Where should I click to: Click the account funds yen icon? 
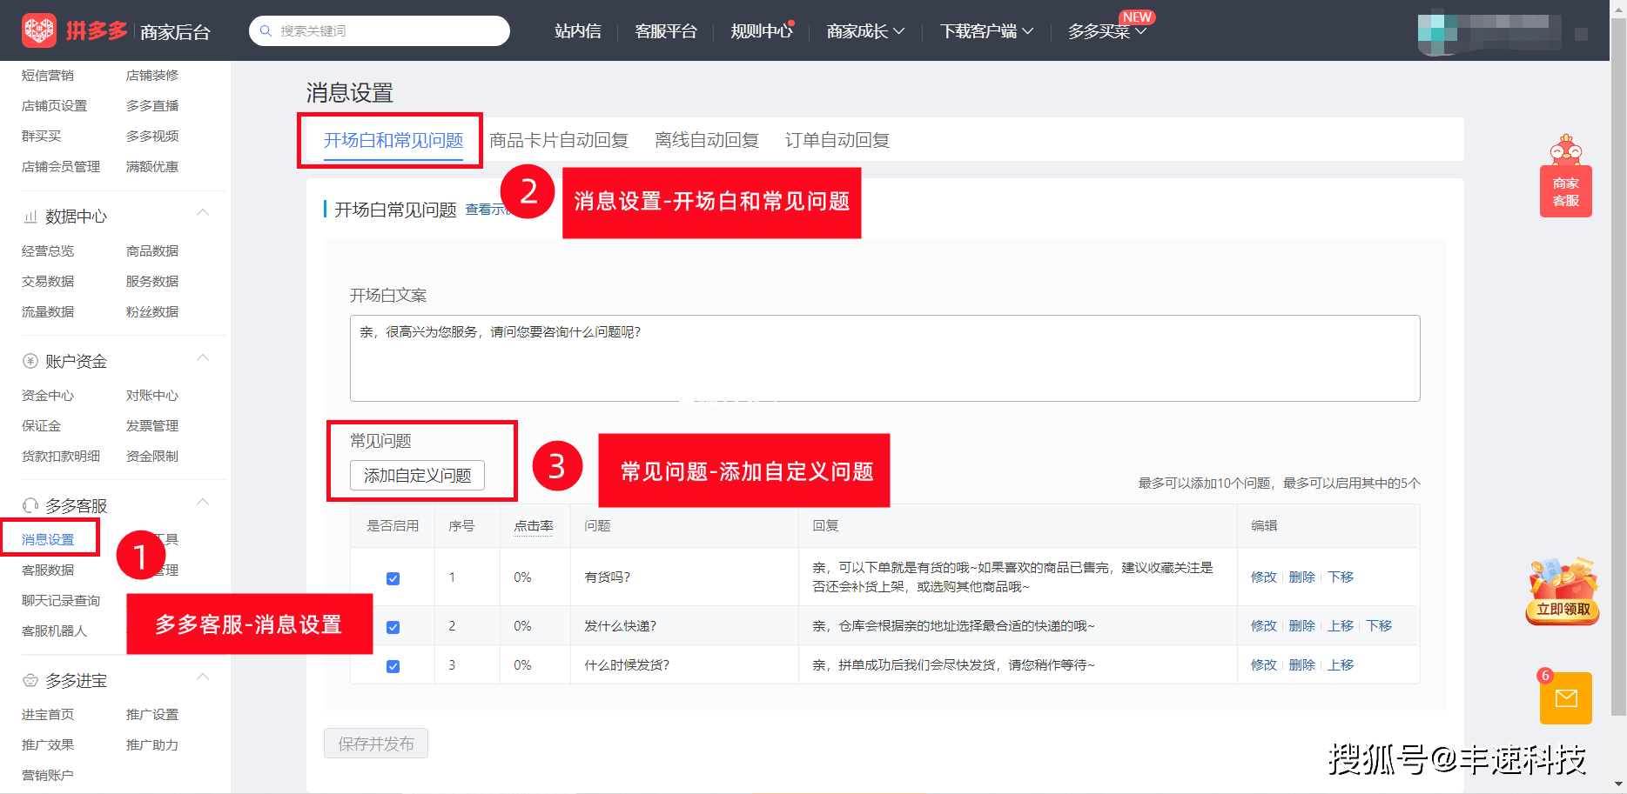pyautogui.click(x=30, y=362)
